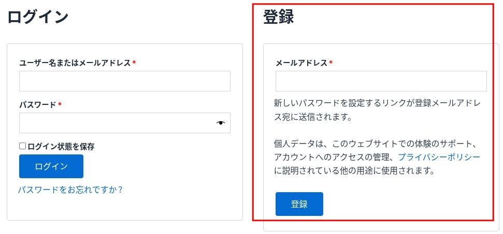Click the パスワード label text
Image resolution: width=503 pixels, height=234 pixels.
[37, 105]
